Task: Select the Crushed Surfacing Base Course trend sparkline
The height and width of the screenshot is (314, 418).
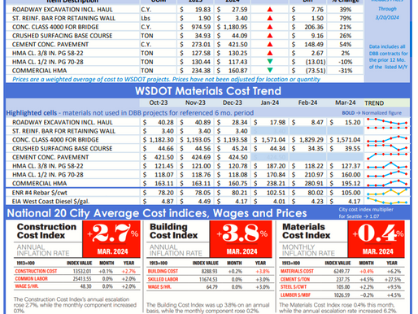Action: tap(387, 147)
